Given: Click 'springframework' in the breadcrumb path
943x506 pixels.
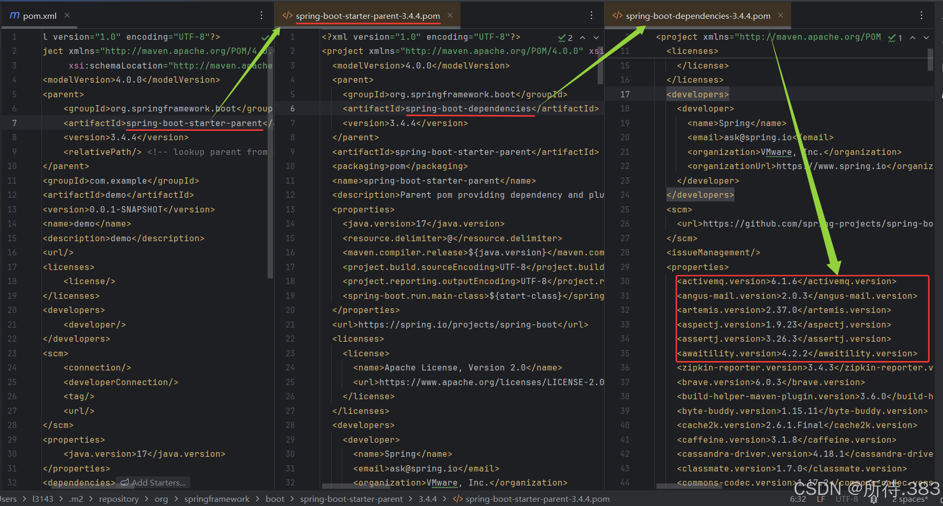Looking at the screenshot, I should 217,499.
